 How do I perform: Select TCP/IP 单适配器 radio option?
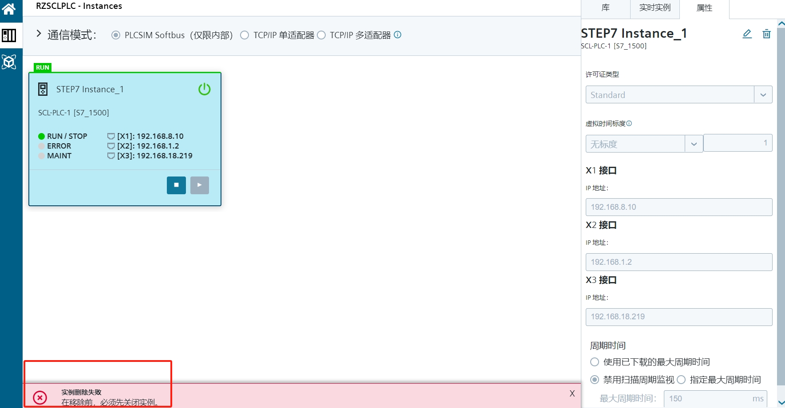tap(245, 35)
